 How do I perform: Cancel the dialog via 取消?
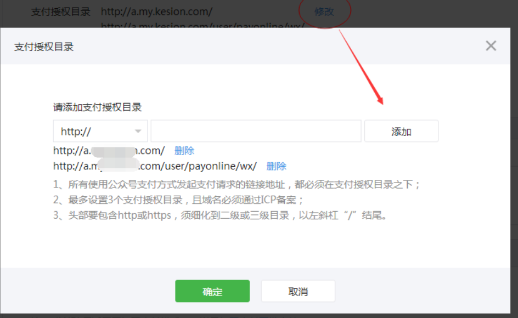point(298,291)
